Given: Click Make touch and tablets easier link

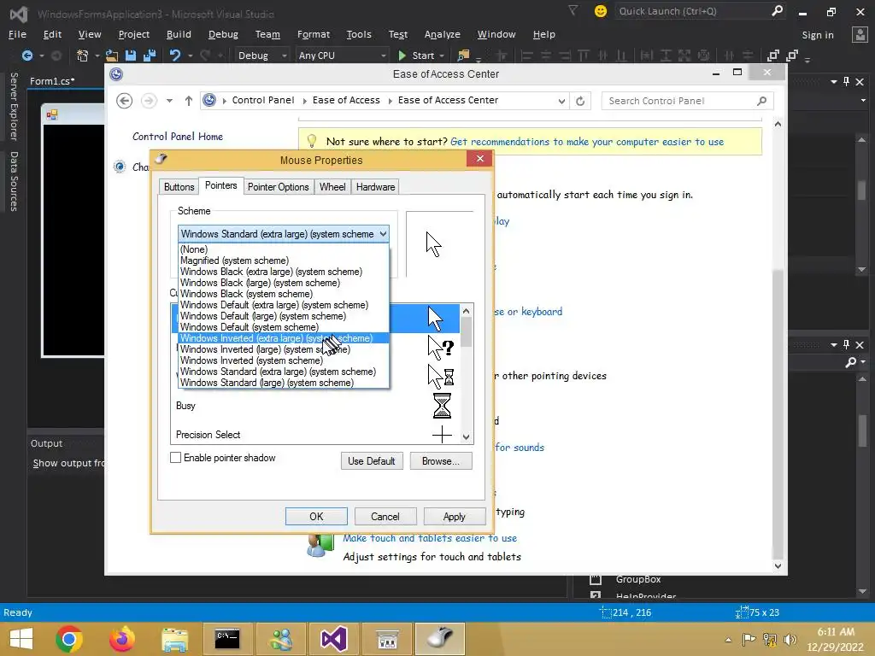Looking at the screenshot, I should point(430,538).
